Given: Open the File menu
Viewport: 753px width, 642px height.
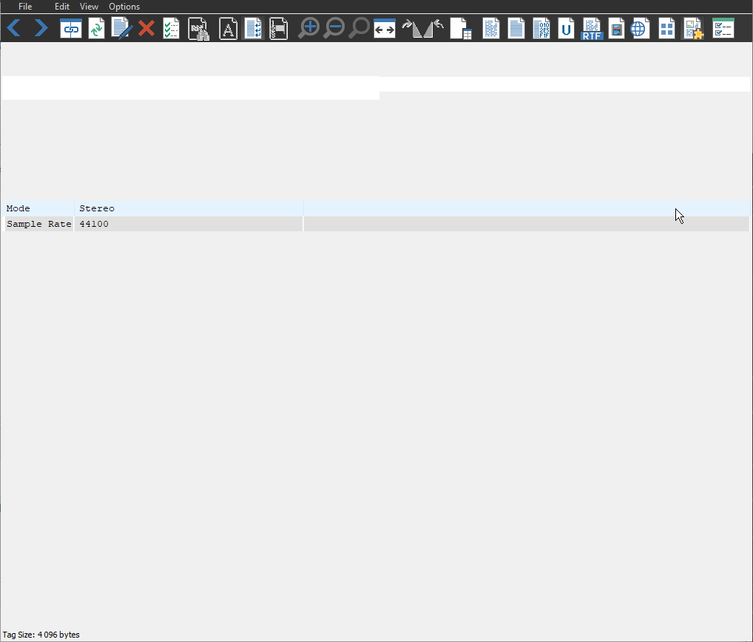Looking at the screenshot, I should [25, 7].
